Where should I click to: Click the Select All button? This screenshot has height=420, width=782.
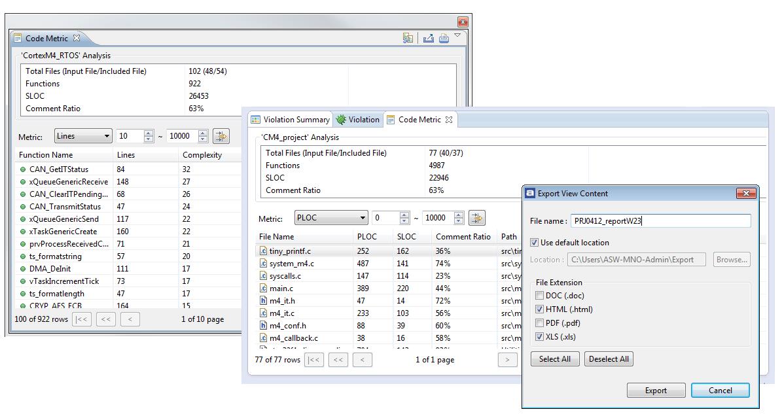click(554, 359)
